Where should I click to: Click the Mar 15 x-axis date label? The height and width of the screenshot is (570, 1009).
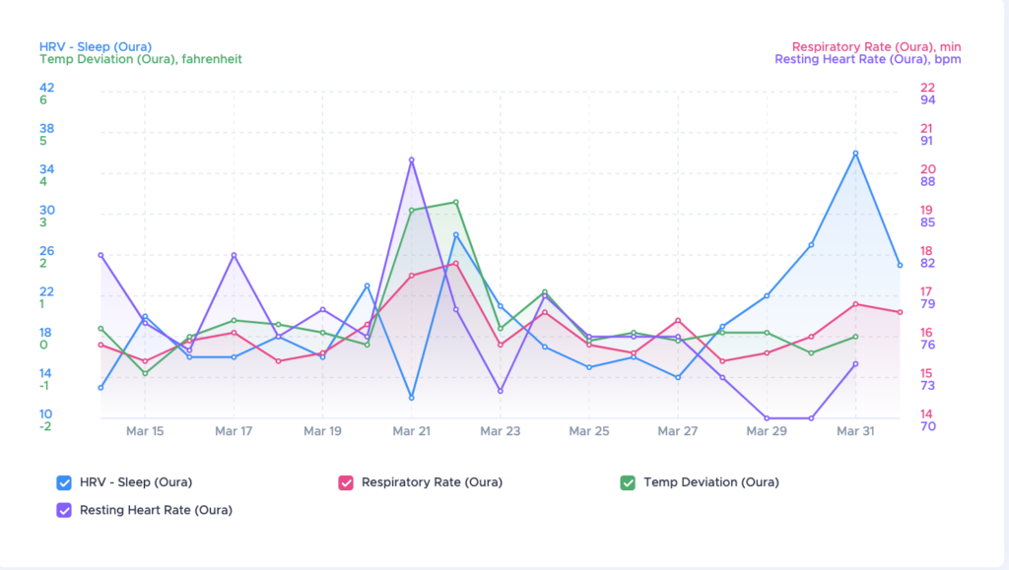(145, 431)
